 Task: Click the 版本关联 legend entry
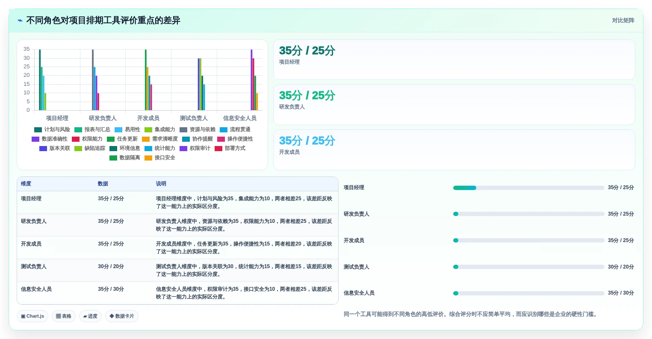coord(55,149)
